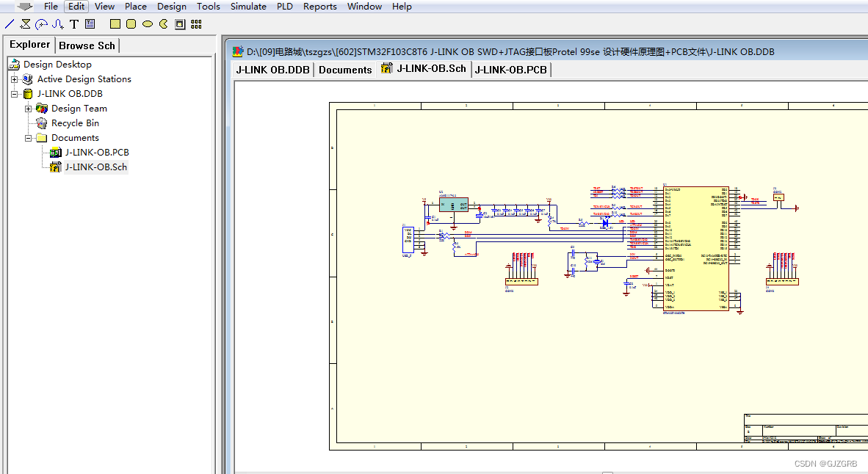
Task: Select Active Design Stations tree item
Action: coord(84,79)
